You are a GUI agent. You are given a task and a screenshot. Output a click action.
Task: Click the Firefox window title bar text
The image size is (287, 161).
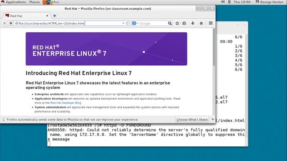tap(108, 8)
